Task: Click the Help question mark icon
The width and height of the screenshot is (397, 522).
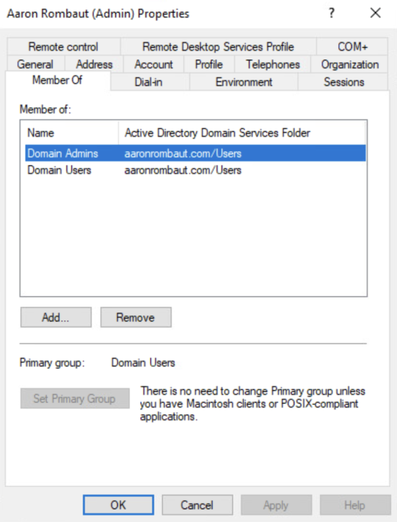Action: click(332, 13)
